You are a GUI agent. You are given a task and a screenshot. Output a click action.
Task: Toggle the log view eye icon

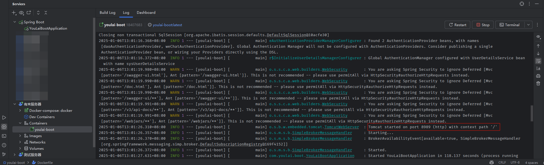pyautogui.click(x=538, y=37)
